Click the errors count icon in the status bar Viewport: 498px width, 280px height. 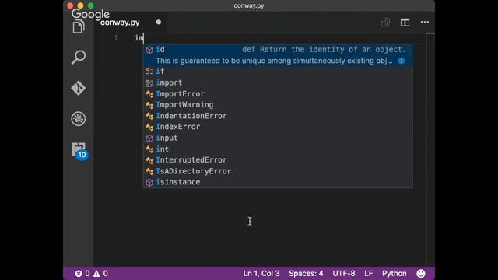(x=79, y=273)
